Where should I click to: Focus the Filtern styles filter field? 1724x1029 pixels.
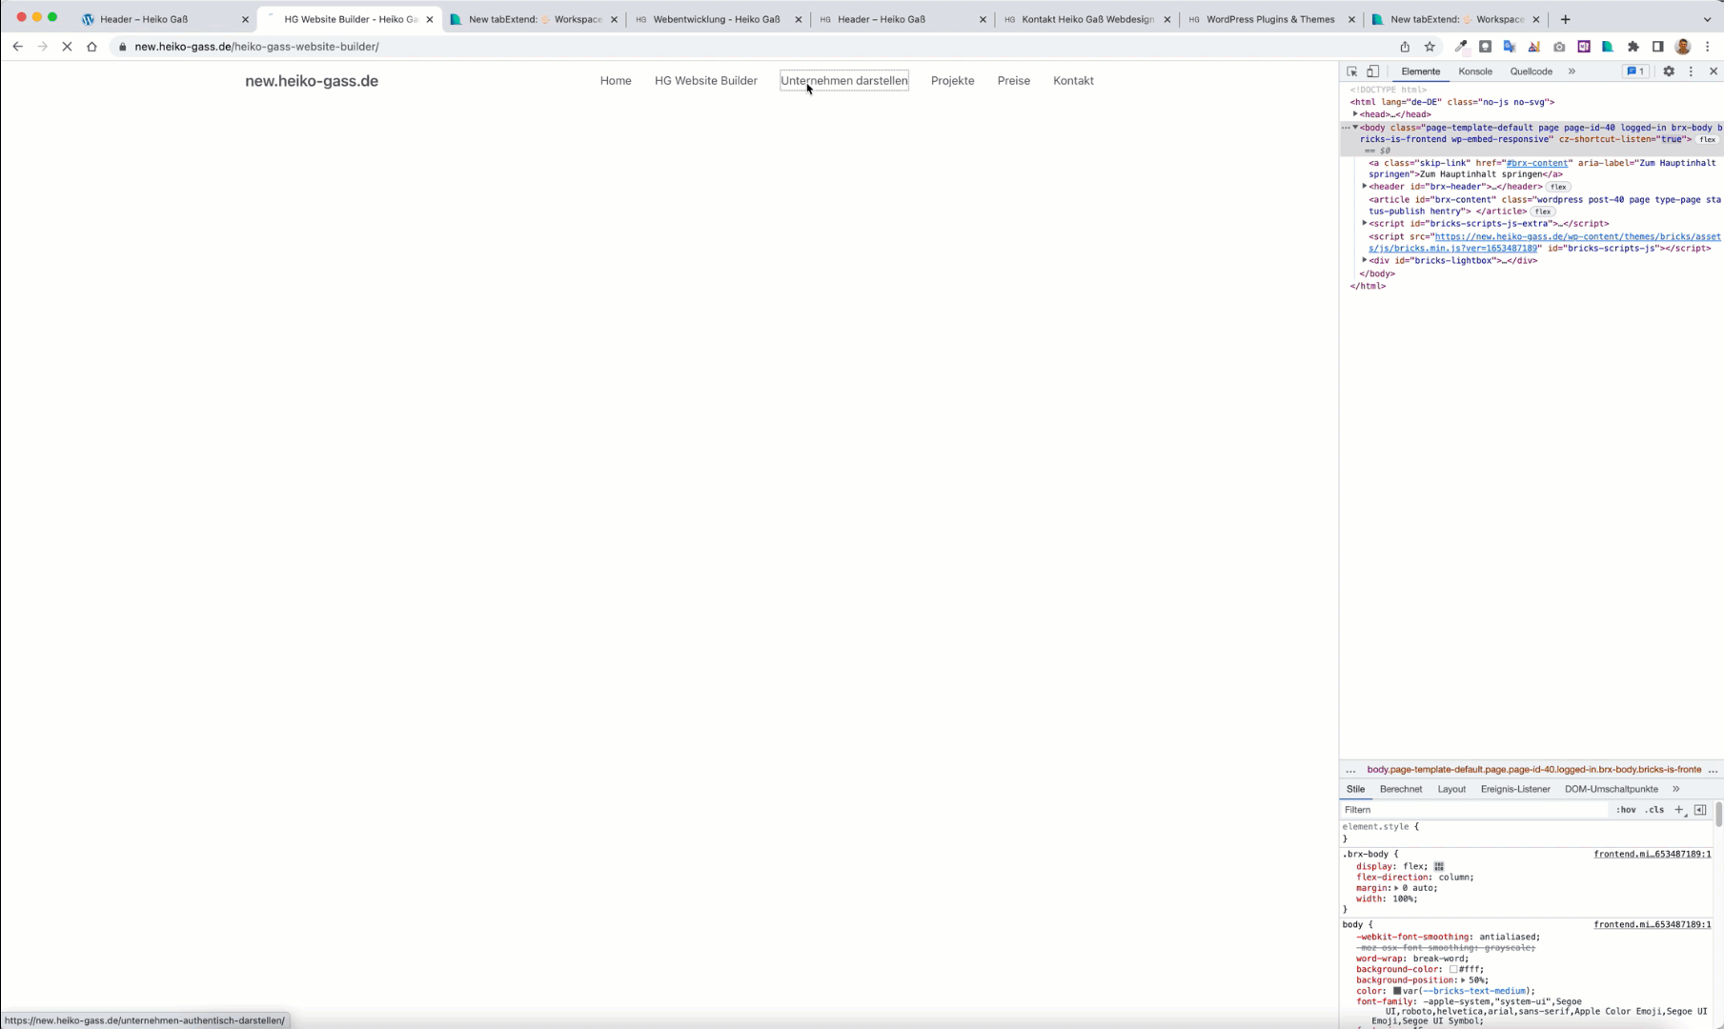(1473, 810)
